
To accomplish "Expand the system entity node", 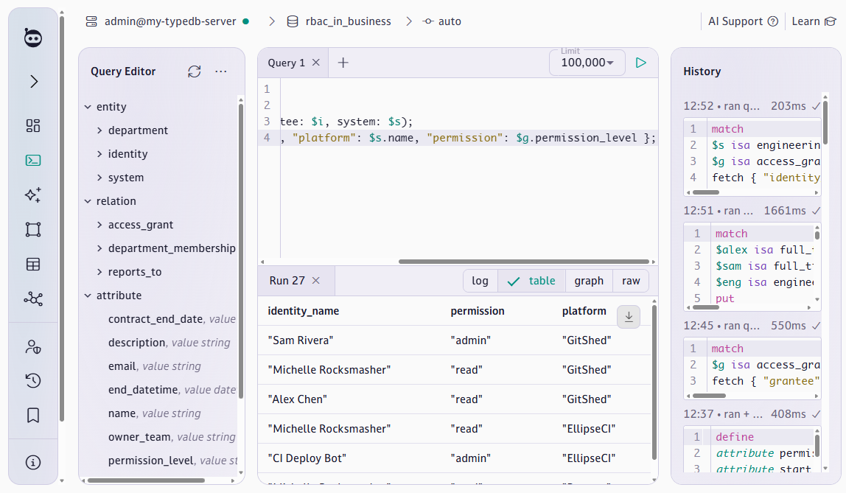I will point(99,178).
